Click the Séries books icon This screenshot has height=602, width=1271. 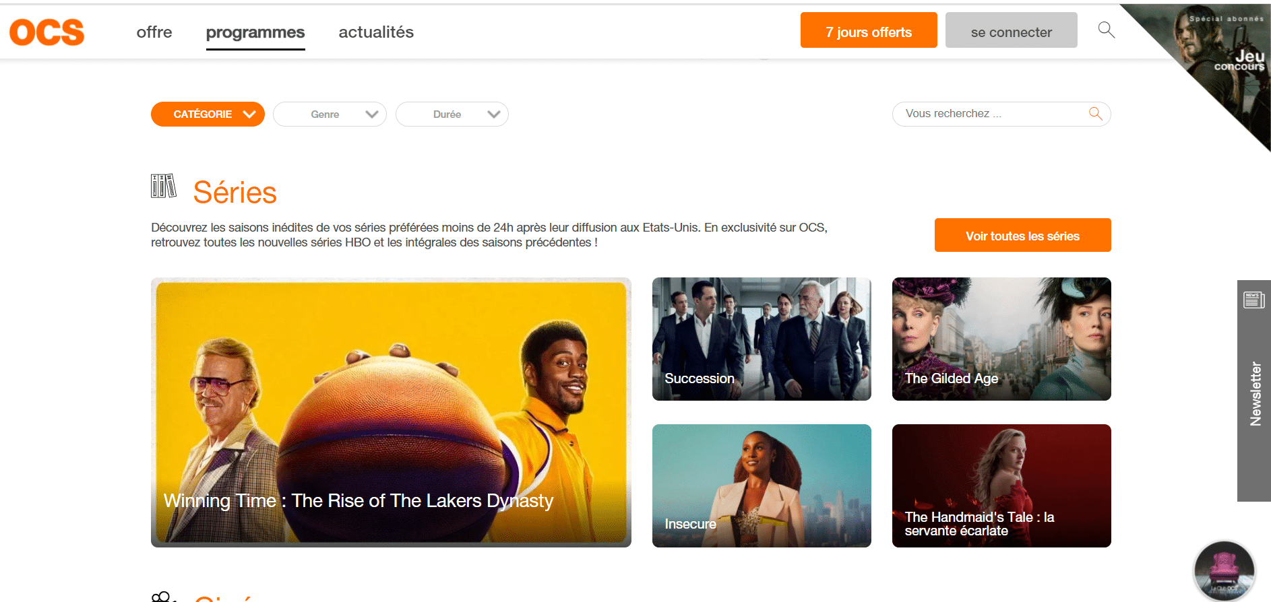(164, 186)
